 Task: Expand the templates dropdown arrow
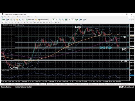pos(85,20)
